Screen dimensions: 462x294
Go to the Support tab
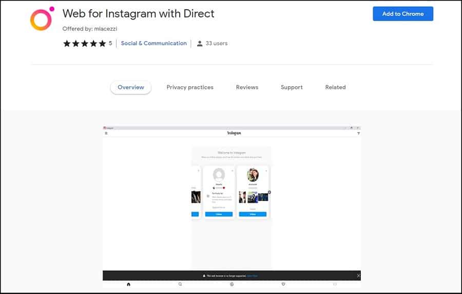[x=292, y=87]
